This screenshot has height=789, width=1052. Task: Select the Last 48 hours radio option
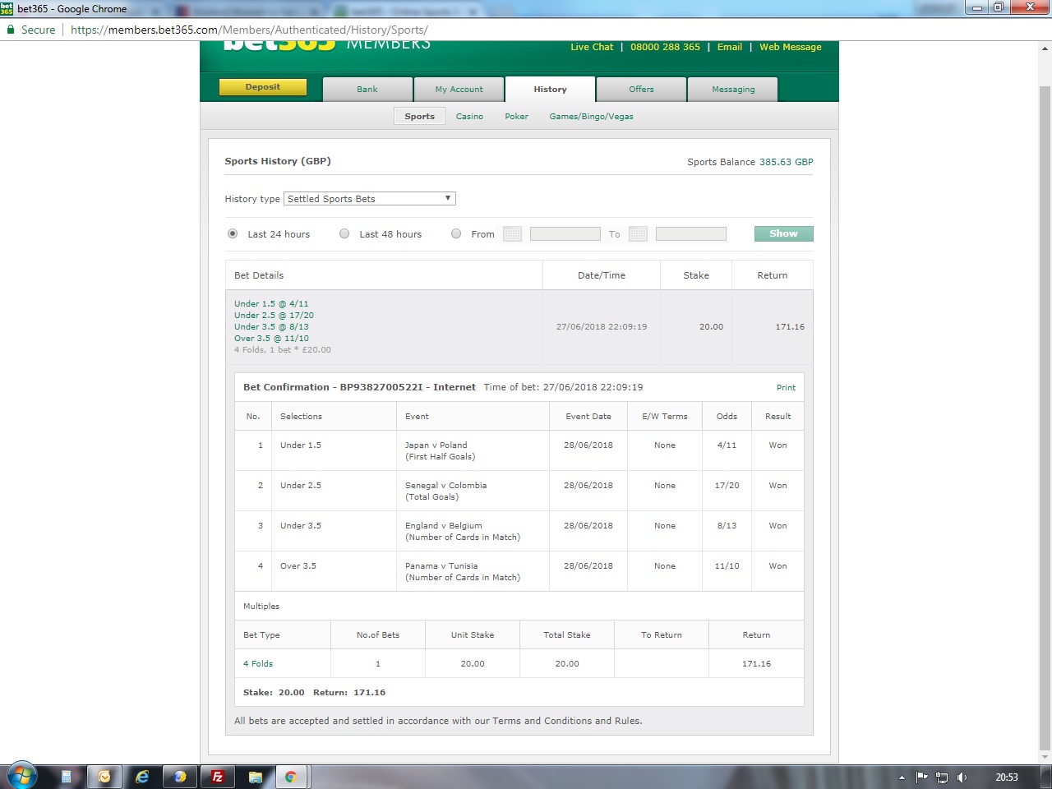344,234
